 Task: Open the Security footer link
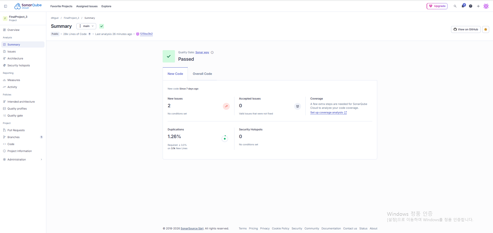(x=297, y=229)
